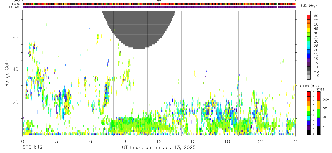
Task: Click the time axis tick label 21
Action: [261, 141]
